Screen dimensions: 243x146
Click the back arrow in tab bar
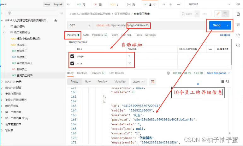(68, 4)
